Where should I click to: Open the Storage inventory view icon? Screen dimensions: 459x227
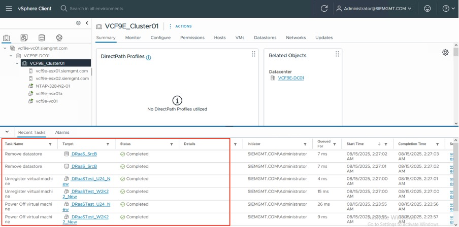tap(42, 38)
